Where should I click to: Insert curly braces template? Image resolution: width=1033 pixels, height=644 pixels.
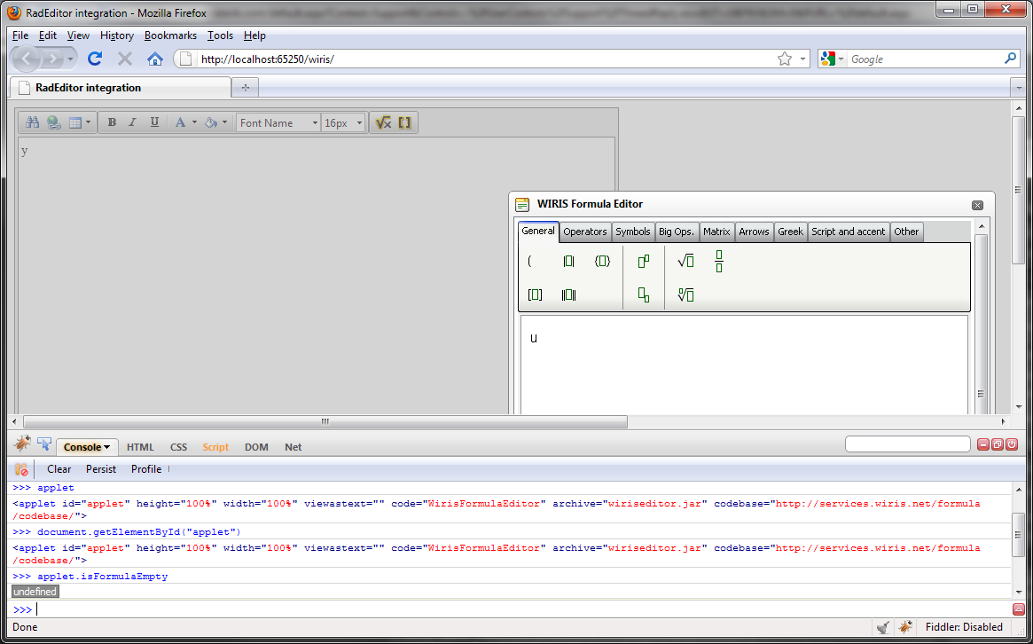[602, 262]
